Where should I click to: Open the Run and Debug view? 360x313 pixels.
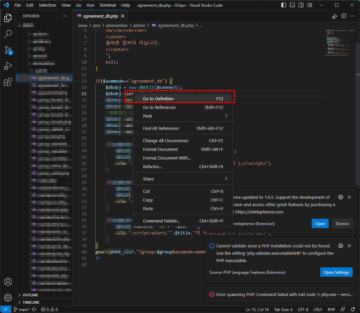(8, 66)
